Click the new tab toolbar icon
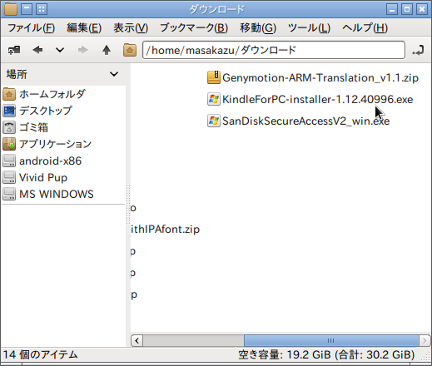This screenshot has width=432, height=366. pos(14,50)
